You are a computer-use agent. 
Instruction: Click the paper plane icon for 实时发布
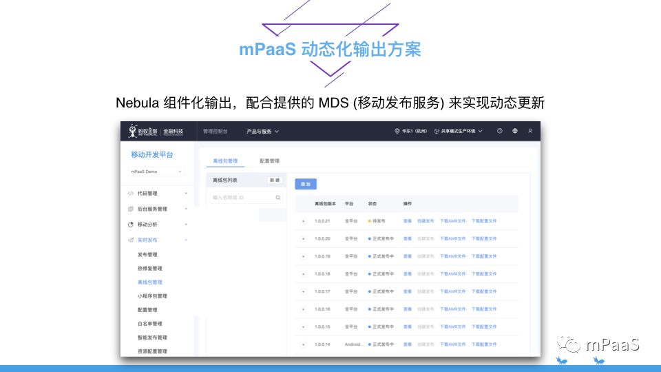[x=131, y=240]
